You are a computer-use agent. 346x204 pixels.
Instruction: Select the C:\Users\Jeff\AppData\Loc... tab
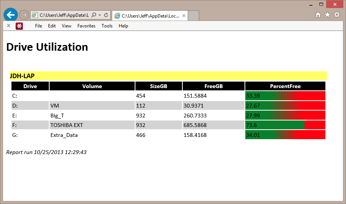tap(150, 16)
